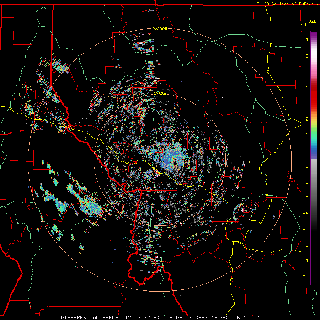Select the -5 value on the color scale
Image resolution: width=320 pixels, height=320 pixels.
(x=305, y=230)
